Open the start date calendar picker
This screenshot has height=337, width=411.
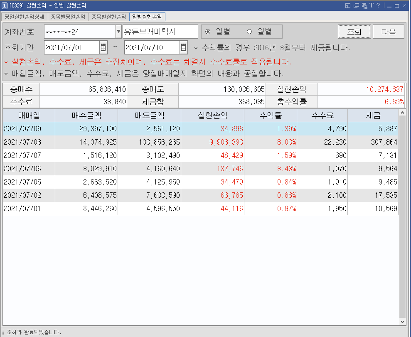[103, 47]
